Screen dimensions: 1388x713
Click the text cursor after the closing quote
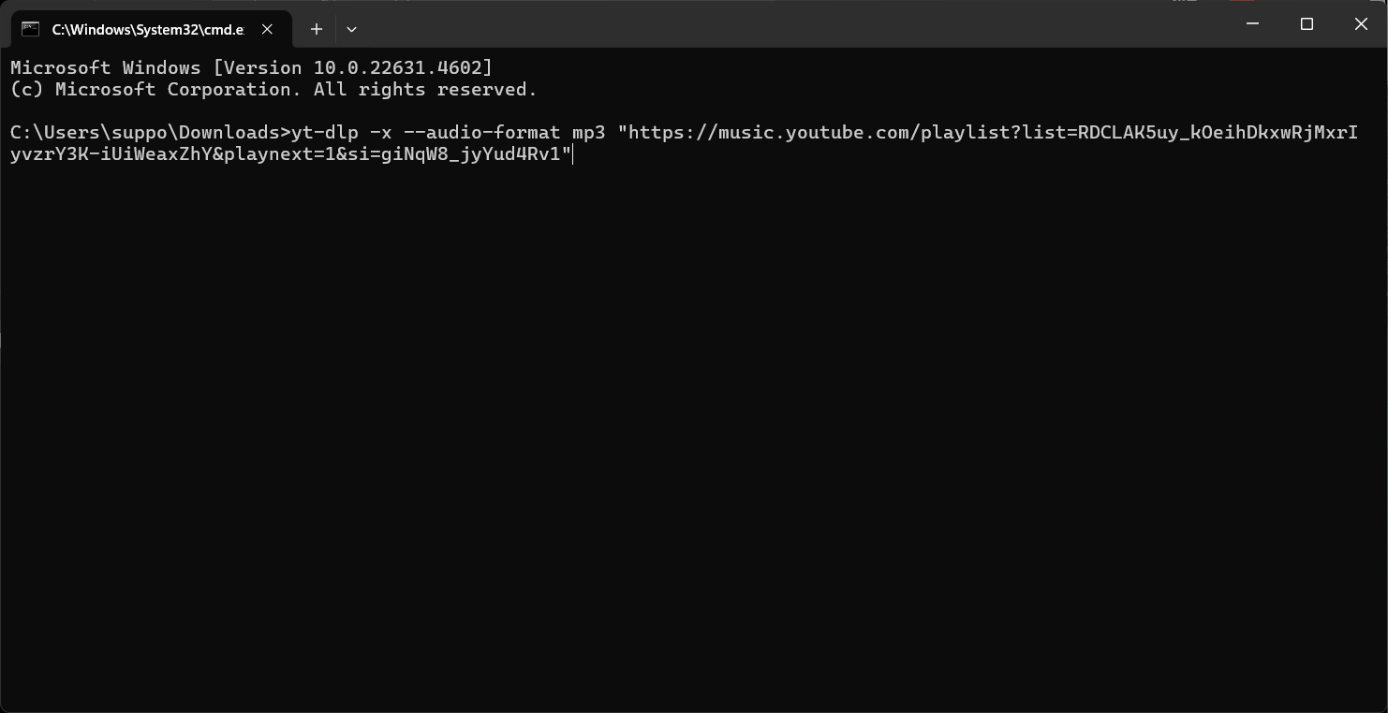point(572,154)
